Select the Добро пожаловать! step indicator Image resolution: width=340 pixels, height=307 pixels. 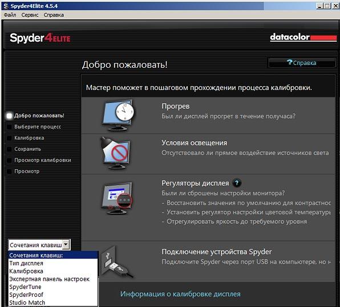point(36,116)
